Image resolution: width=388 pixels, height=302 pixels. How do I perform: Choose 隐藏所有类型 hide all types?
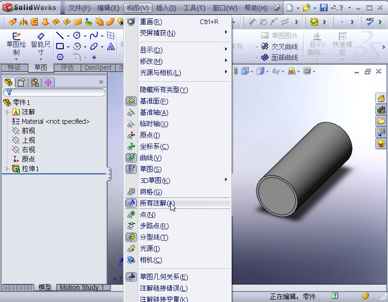177,89
